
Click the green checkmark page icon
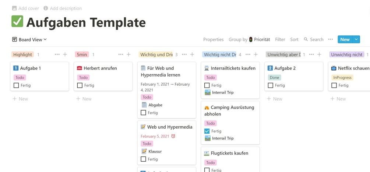coord(17,22)
